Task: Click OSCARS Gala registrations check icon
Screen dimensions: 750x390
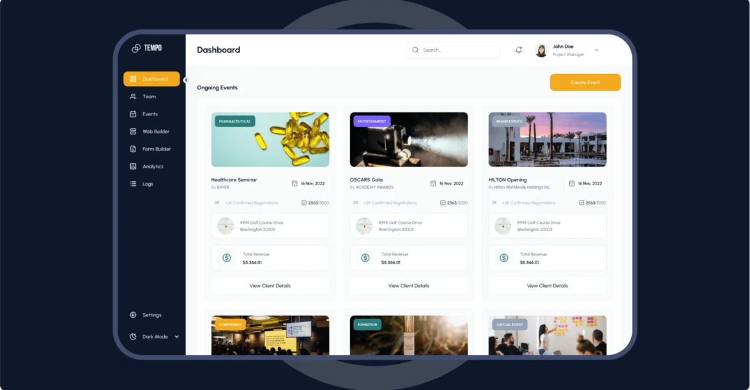Action: 443,202
